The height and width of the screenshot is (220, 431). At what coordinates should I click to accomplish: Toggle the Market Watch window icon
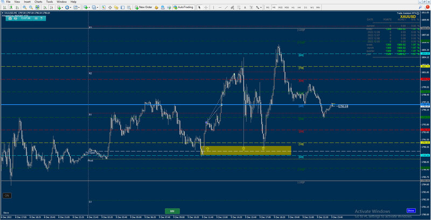click(x=103, y=8)
